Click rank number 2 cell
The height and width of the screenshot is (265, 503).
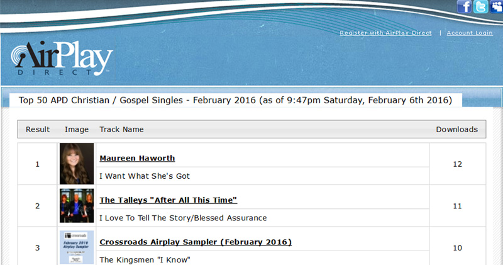pyautogui.click(x=38, y=206)
